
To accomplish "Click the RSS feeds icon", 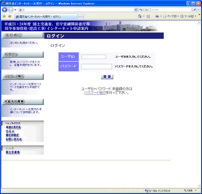I will (148, 16).
